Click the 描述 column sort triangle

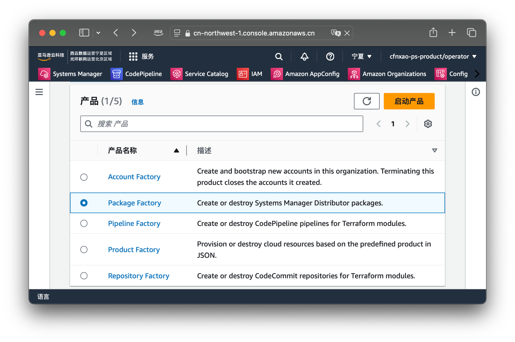point(435,151)
